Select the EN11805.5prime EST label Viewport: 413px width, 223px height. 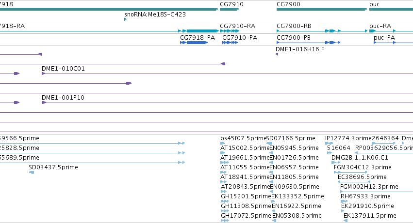tap(294, 177)
